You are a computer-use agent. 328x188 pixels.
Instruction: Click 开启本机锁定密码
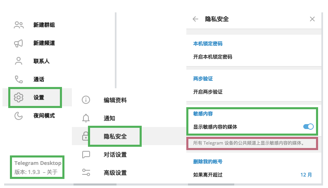pos(213,57)
